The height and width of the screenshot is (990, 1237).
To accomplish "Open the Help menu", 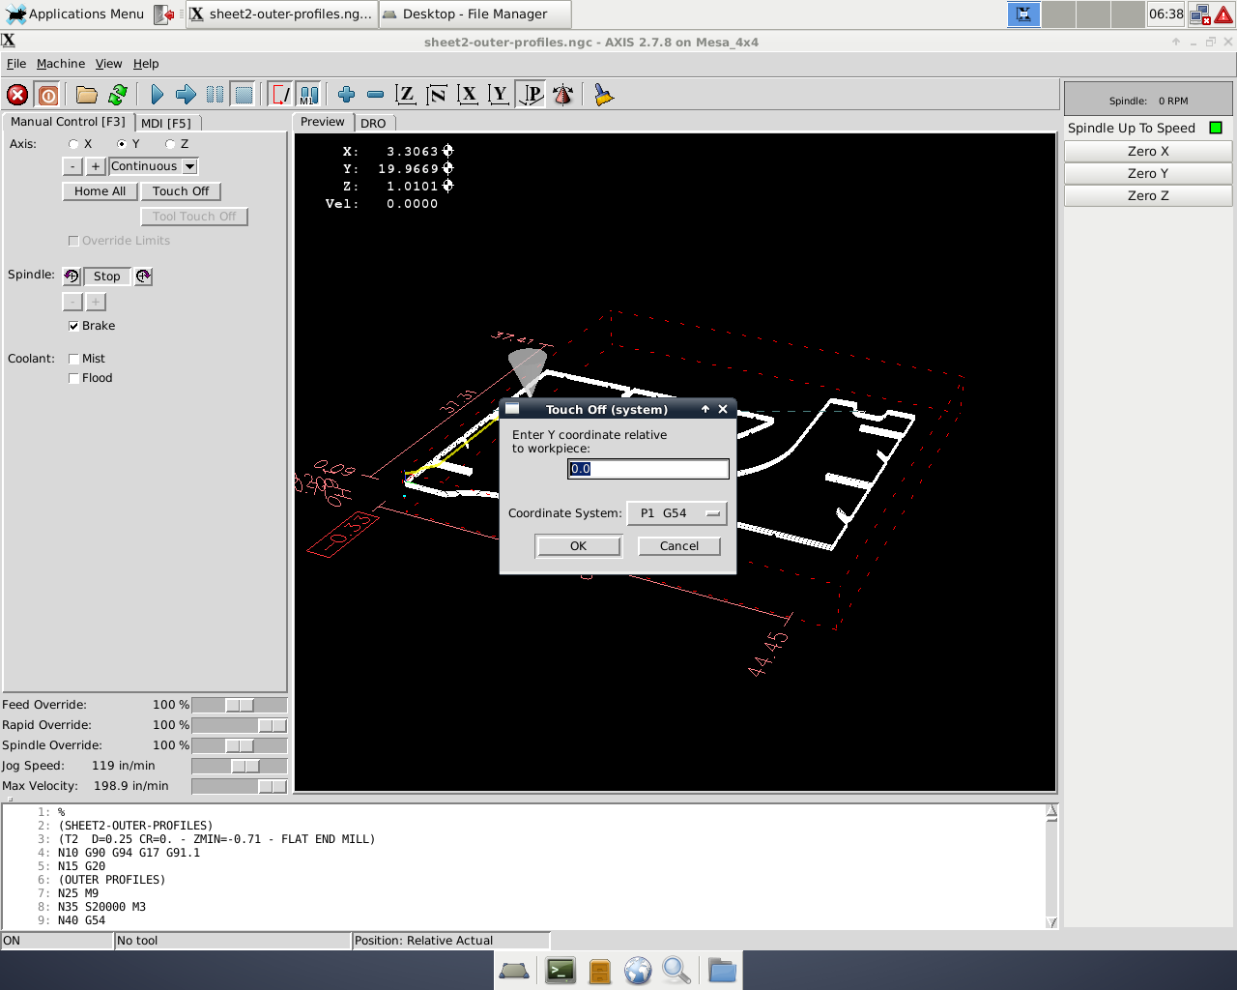I will pos(146,64).
